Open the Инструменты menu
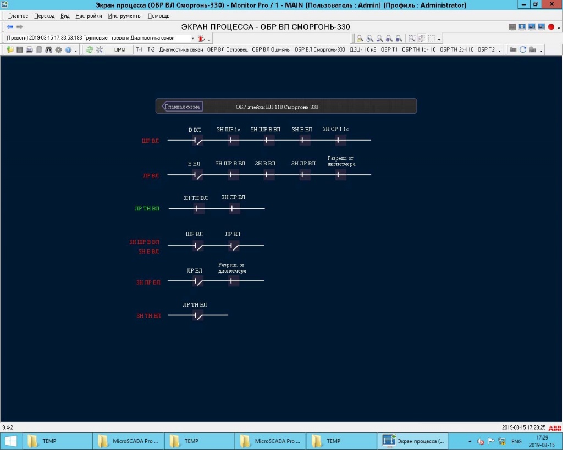 [x=125, y=16]
